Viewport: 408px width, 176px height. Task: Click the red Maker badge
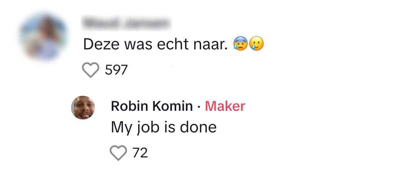pos(225,106)
